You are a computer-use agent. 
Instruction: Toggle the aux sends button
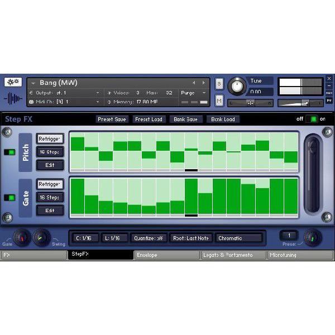pos(329,93)
